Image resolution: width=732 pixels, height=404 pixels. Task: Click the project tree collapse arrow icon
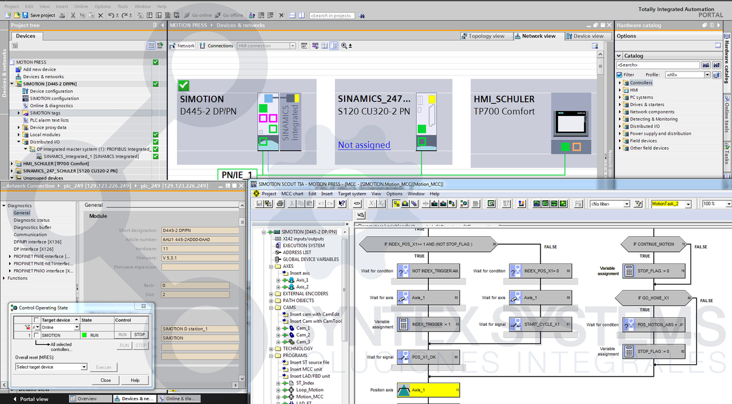[161, 25]
